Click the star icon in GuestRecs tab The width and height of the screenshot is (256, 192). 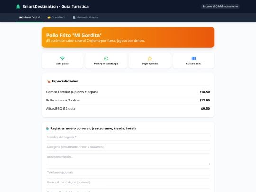[x=49, y=18]
